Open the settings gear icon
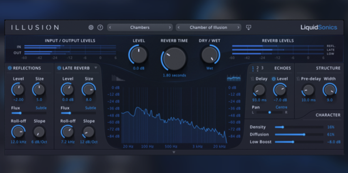 pos(91,27)
